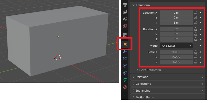Animate Location Z using its dot button

pyautogui.click(x=201, y=23)
